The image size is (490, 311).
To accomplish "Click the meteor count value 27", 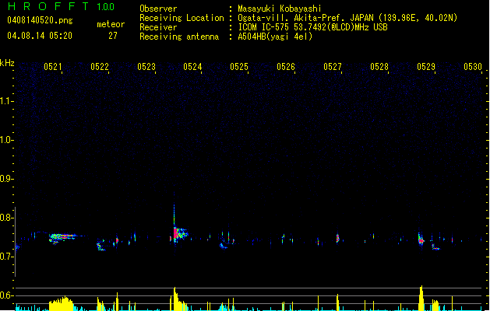I will pyautogui.click(x=113, y=36).
